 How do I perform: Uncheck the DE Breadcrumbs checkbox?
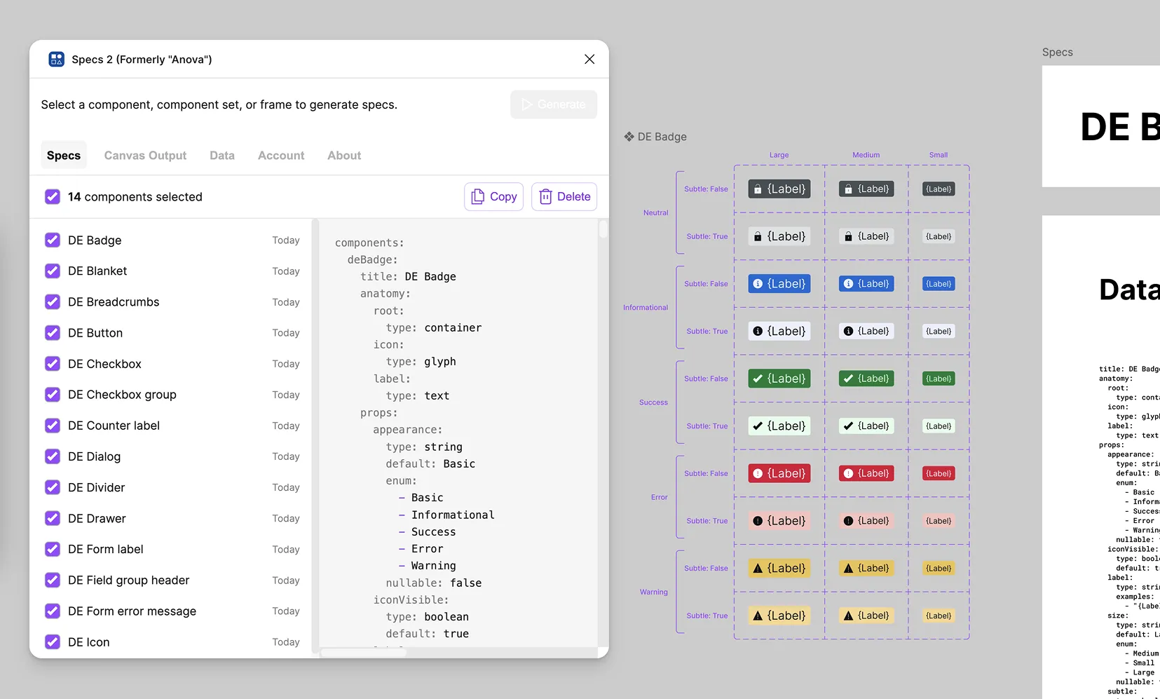pyautogui.click(x=53, y=301)
